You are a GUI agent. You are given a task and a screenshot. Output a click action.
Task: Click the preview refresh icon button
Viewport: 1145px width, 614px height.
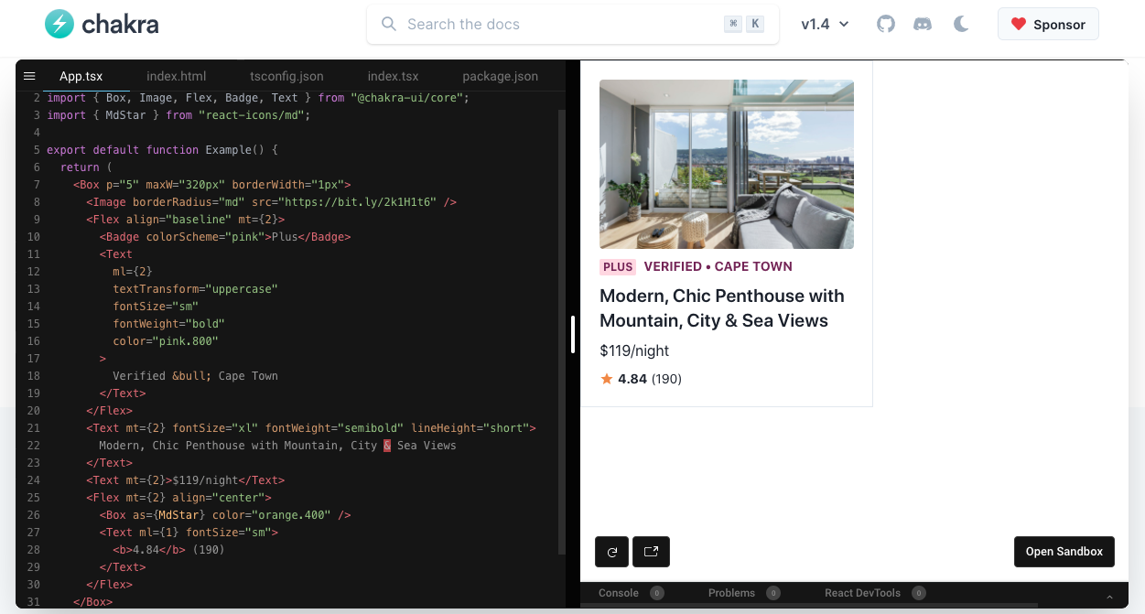point(612,552)
